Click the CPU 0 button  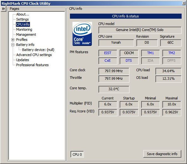pyautogui.click(x=77, y=155)
